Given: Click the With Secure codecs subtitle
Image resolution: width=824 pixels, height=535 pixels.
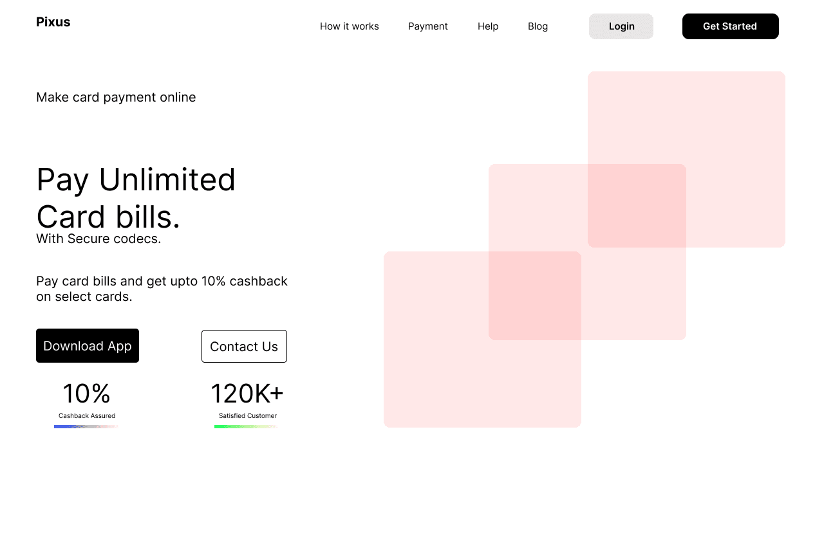Looking at the screenshot, I should point(98,239).
